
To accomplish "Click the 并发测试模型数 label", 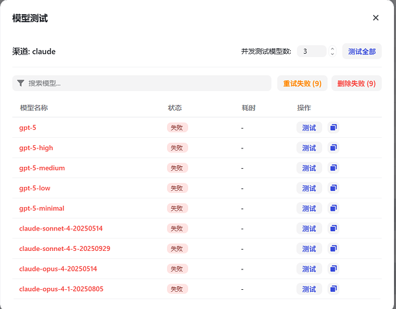I will pos(266,51).
